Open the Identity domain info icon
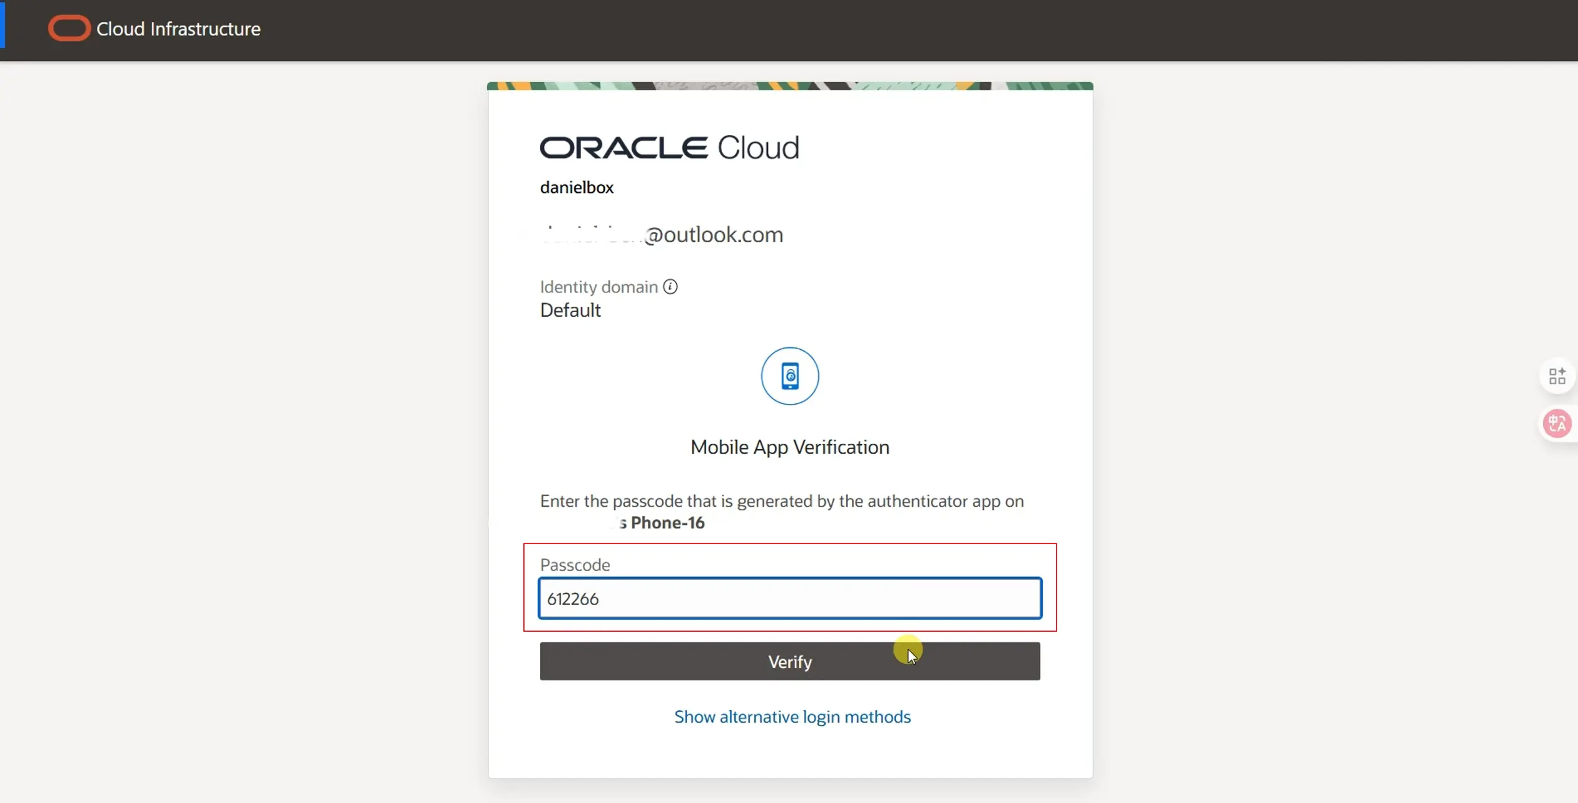The width and height of the screenshot is (1578, 803). tap(670, 286)
